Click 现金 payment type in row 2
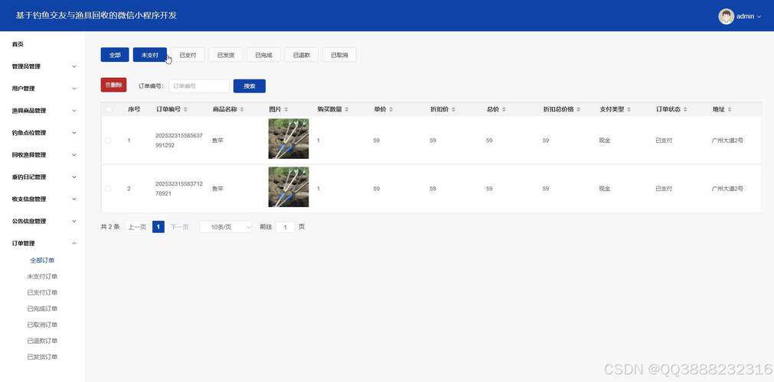Viewport: 774px width, 382px height. pos(605,188)
